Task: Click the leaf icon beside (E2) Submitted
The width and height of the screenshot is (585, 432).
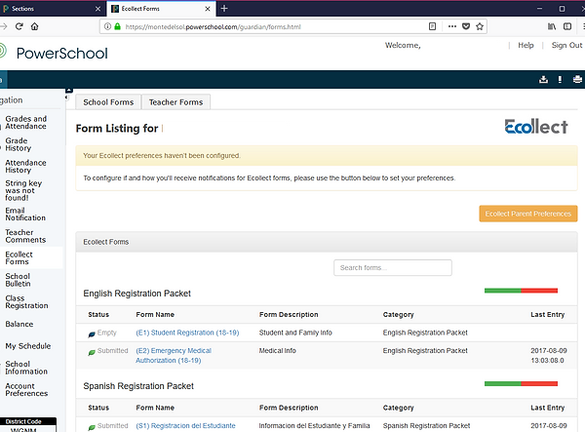Action: [x=92, y=352]
